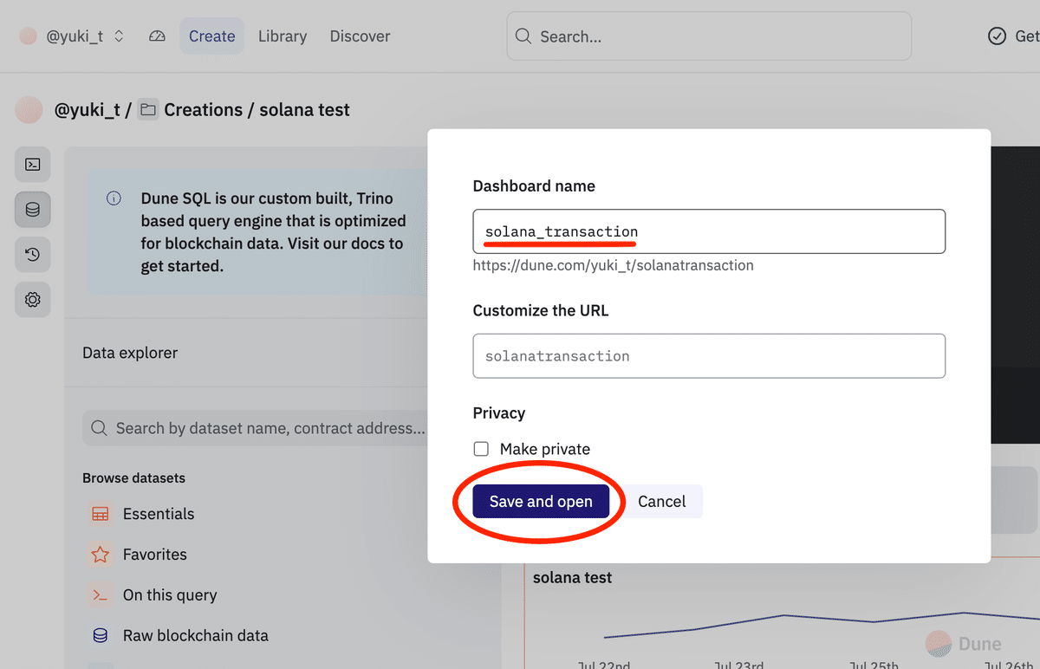Go to the Library tab

click(x=283, y=36)
